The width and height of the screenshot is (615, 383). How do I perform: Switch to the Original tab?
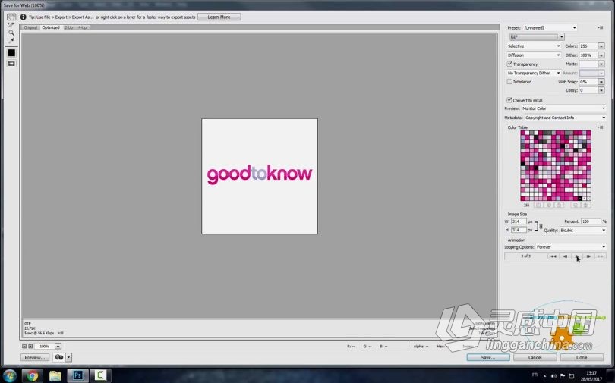point(30,27)
